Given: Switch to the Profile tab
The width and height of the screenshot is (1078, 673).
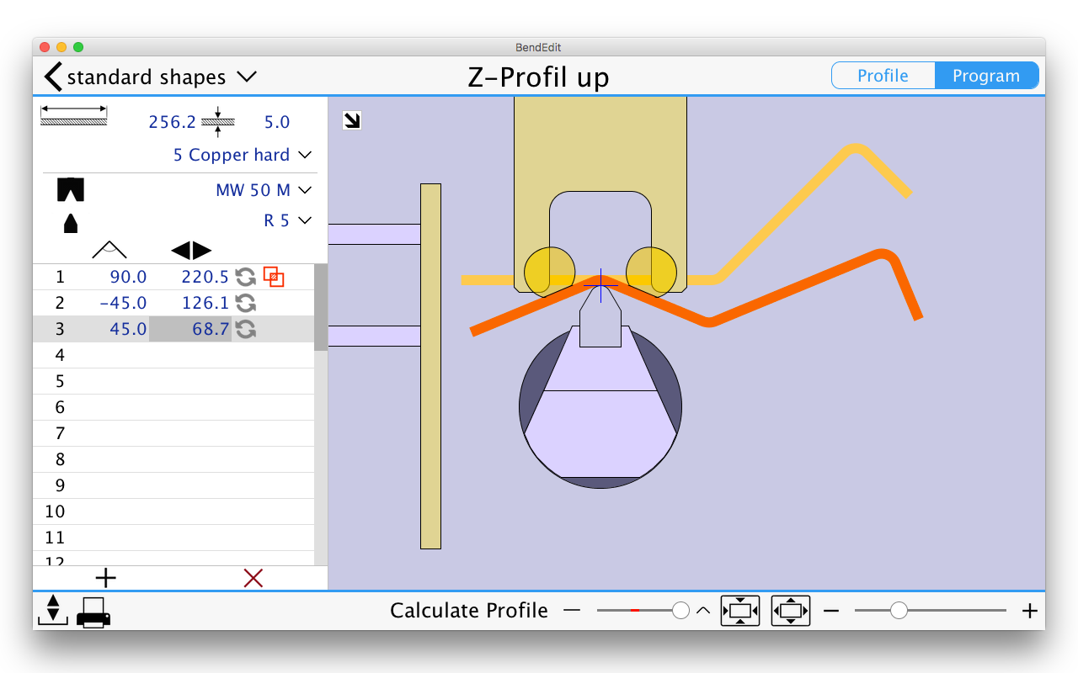Looking at the screenshot, I should click(x=883, y=76).
